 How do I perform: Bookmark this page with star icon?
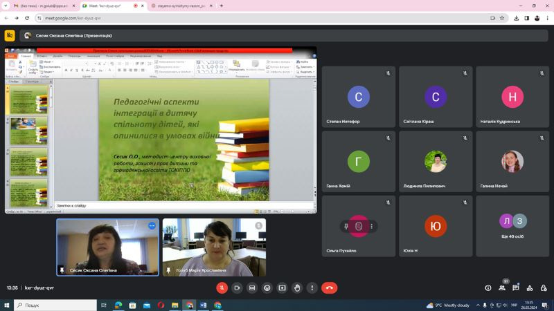coord(502,18)
